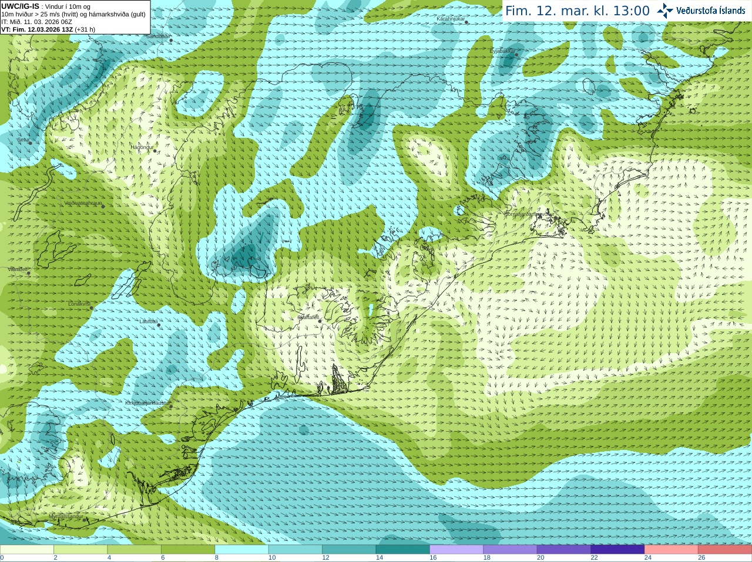Pick the red legend swatch above 26 m/s
752x562 pixels.
pos(725,550)
